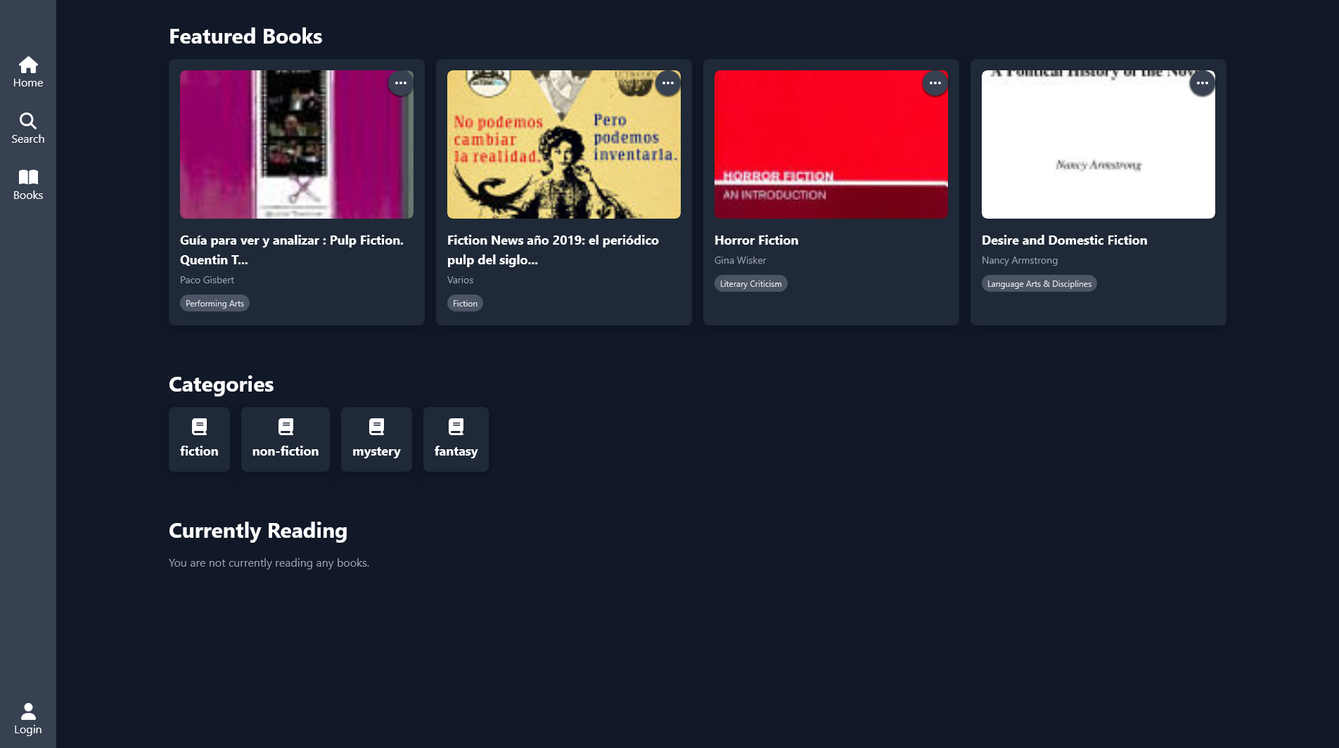Click the Fiction tag on Fiction News
Image resolution: width=1339 pixels, height=748 pixels.
(x=465, y=303)
